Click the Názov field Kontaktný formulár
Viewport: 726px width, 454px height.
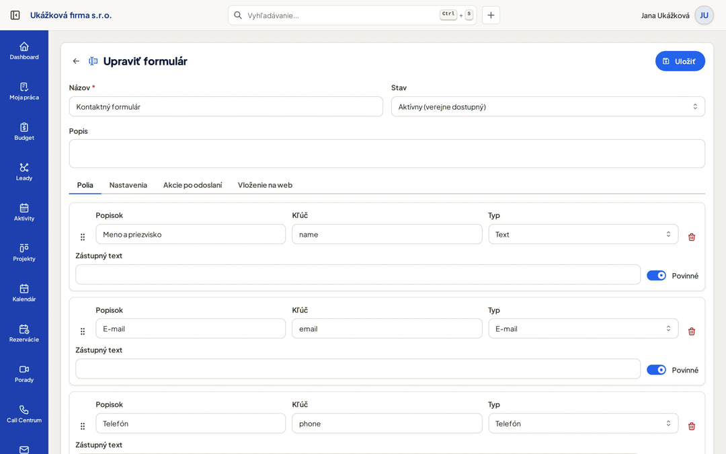[x=226, y=106]
